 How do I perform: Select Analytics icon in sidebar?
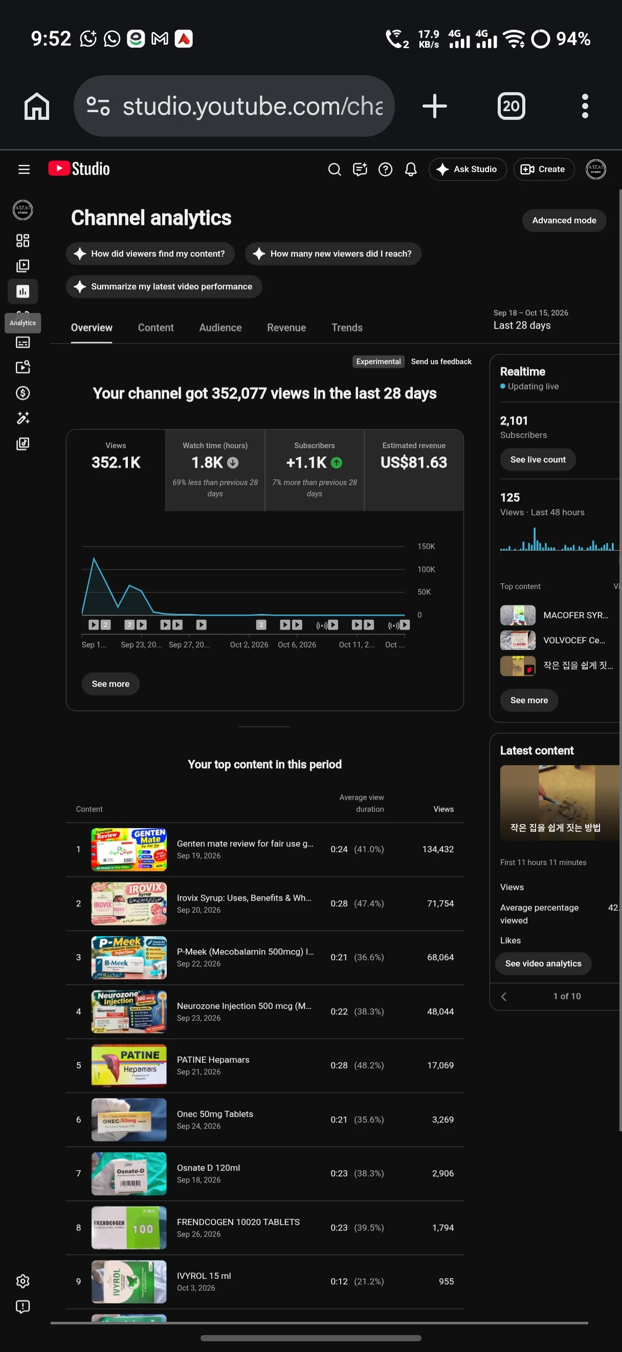(x=23, y=291)
